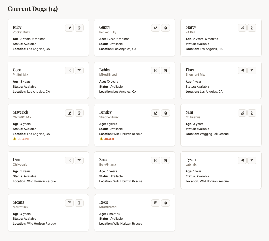Edit Bentley's details with the pencil icon
269x241 pixels.
[x=156, y=113]
